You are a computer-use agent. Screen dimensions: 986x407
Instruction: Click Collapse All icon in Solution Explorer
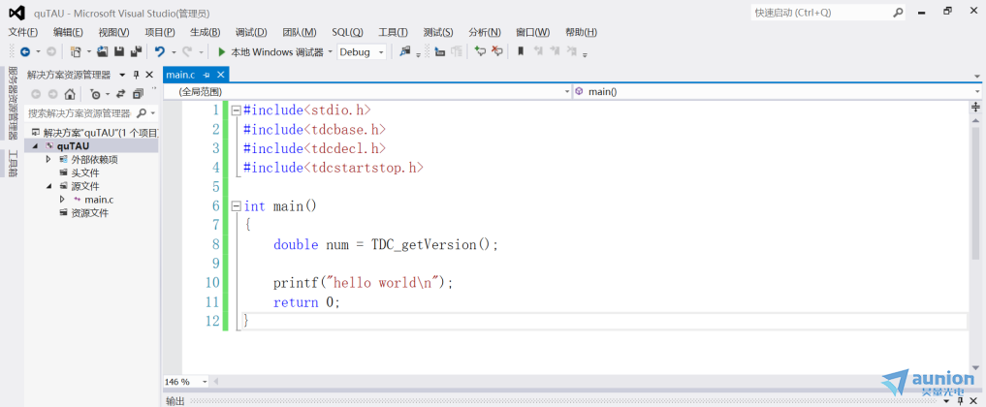pos(138,94)
